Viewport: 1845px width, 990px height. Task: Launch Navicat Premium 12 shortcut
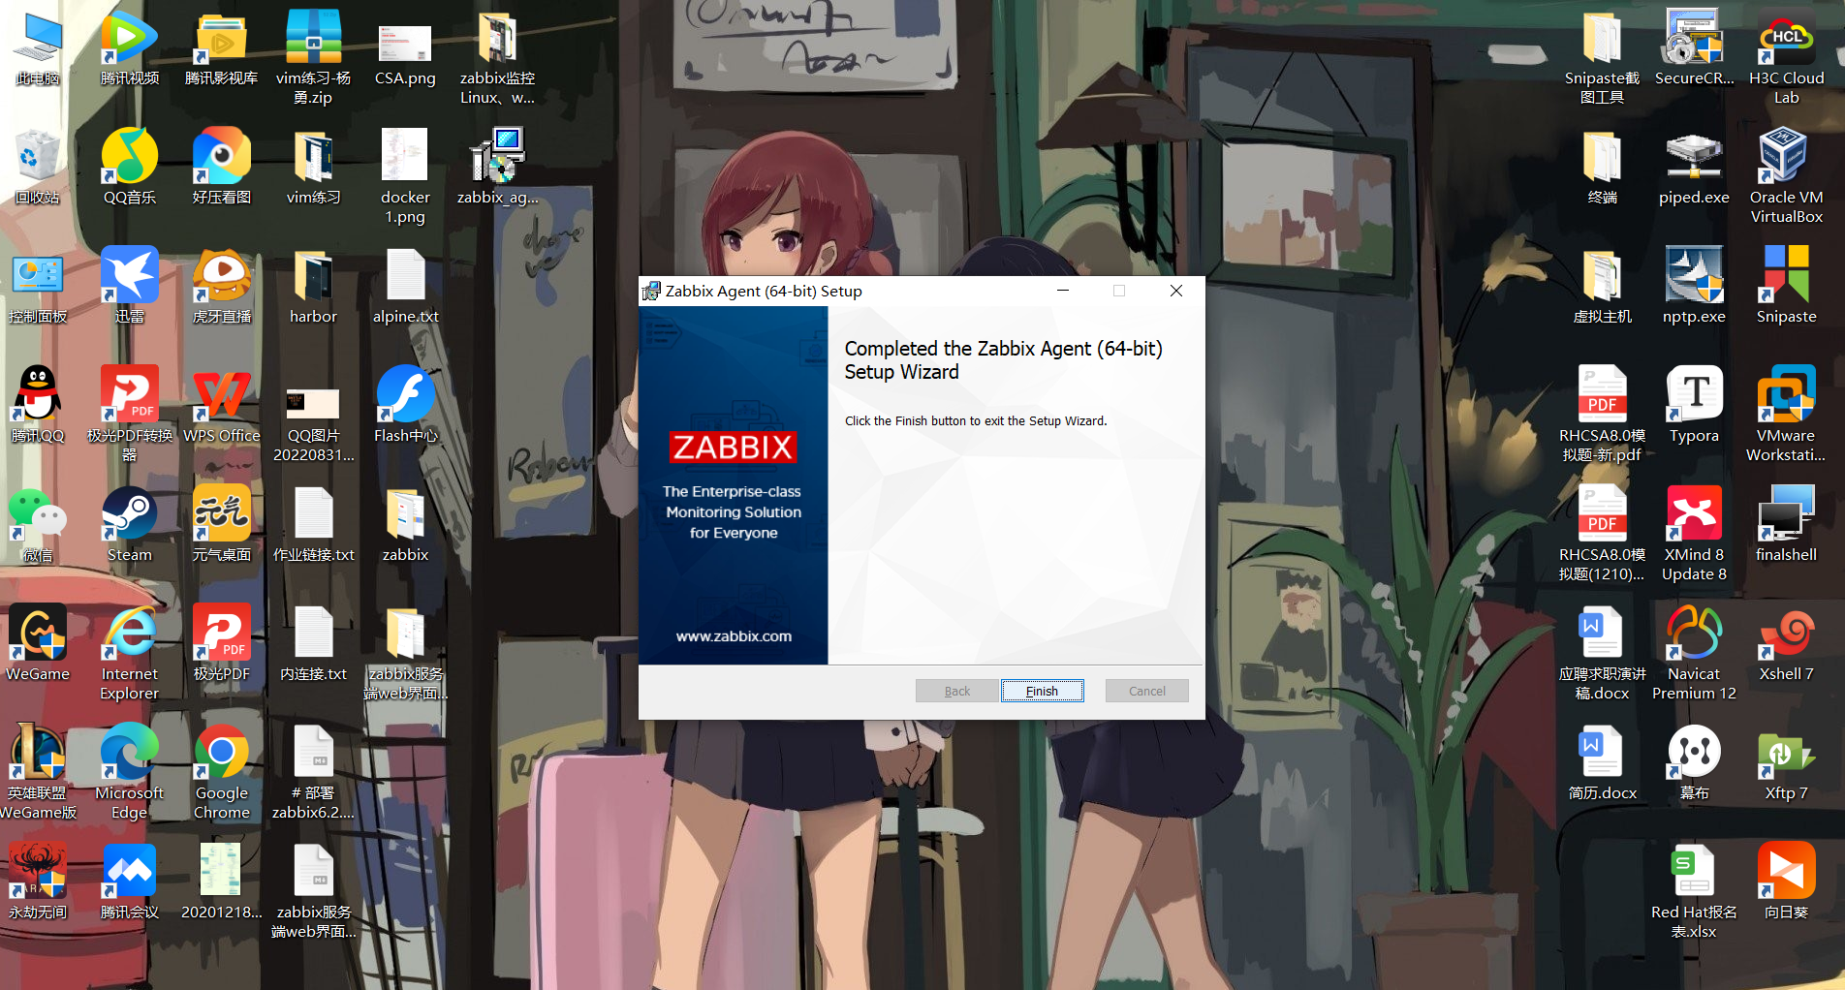(x=1694, y=653)
